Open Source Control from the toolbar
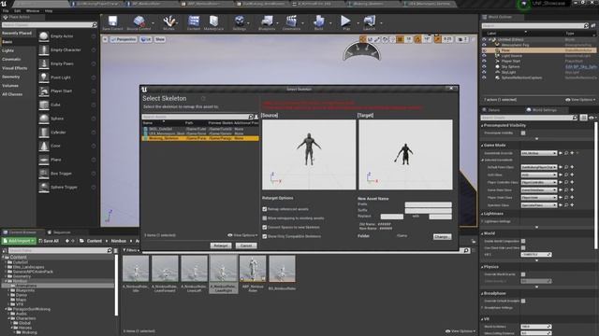 pos(139,22)
